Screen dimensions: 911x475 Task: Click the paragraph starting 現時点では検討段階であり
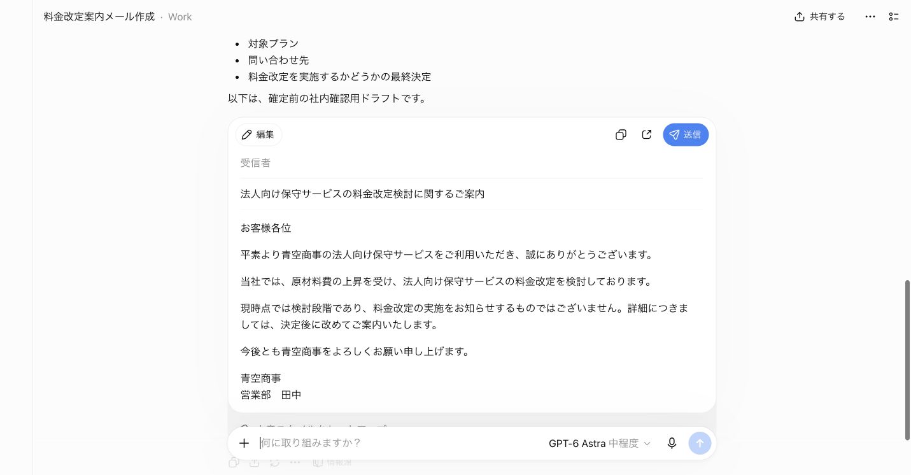(x=465, y=316)
